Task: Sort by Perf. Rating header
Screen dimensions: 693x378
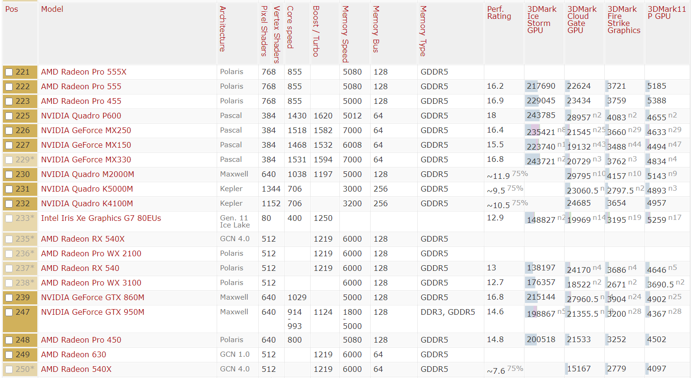Action: click(x=499, y=13)
